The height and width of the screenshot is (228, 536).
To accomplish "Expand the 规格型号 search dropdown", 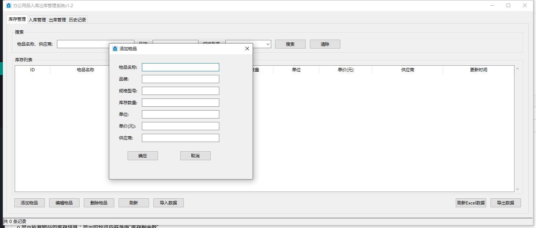I will click(268, 44).
